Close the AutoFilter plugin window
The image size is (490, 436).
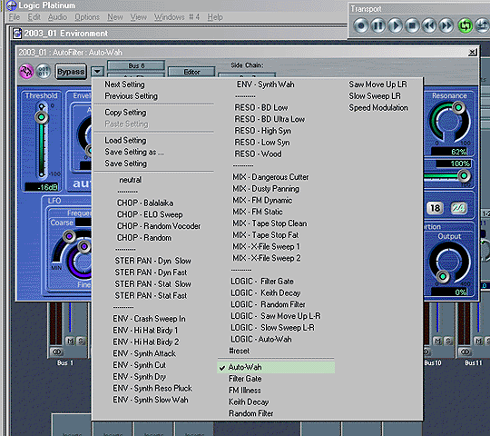473,53
